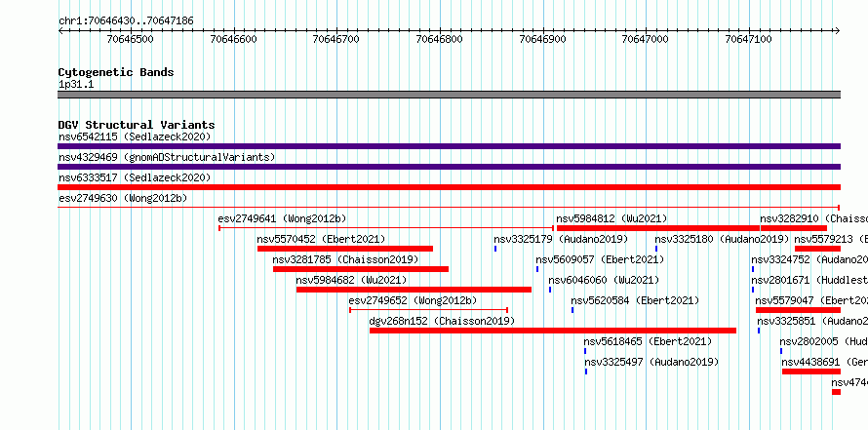Select the nsv4329469 purple variant bar

click(x=449, y=167)
